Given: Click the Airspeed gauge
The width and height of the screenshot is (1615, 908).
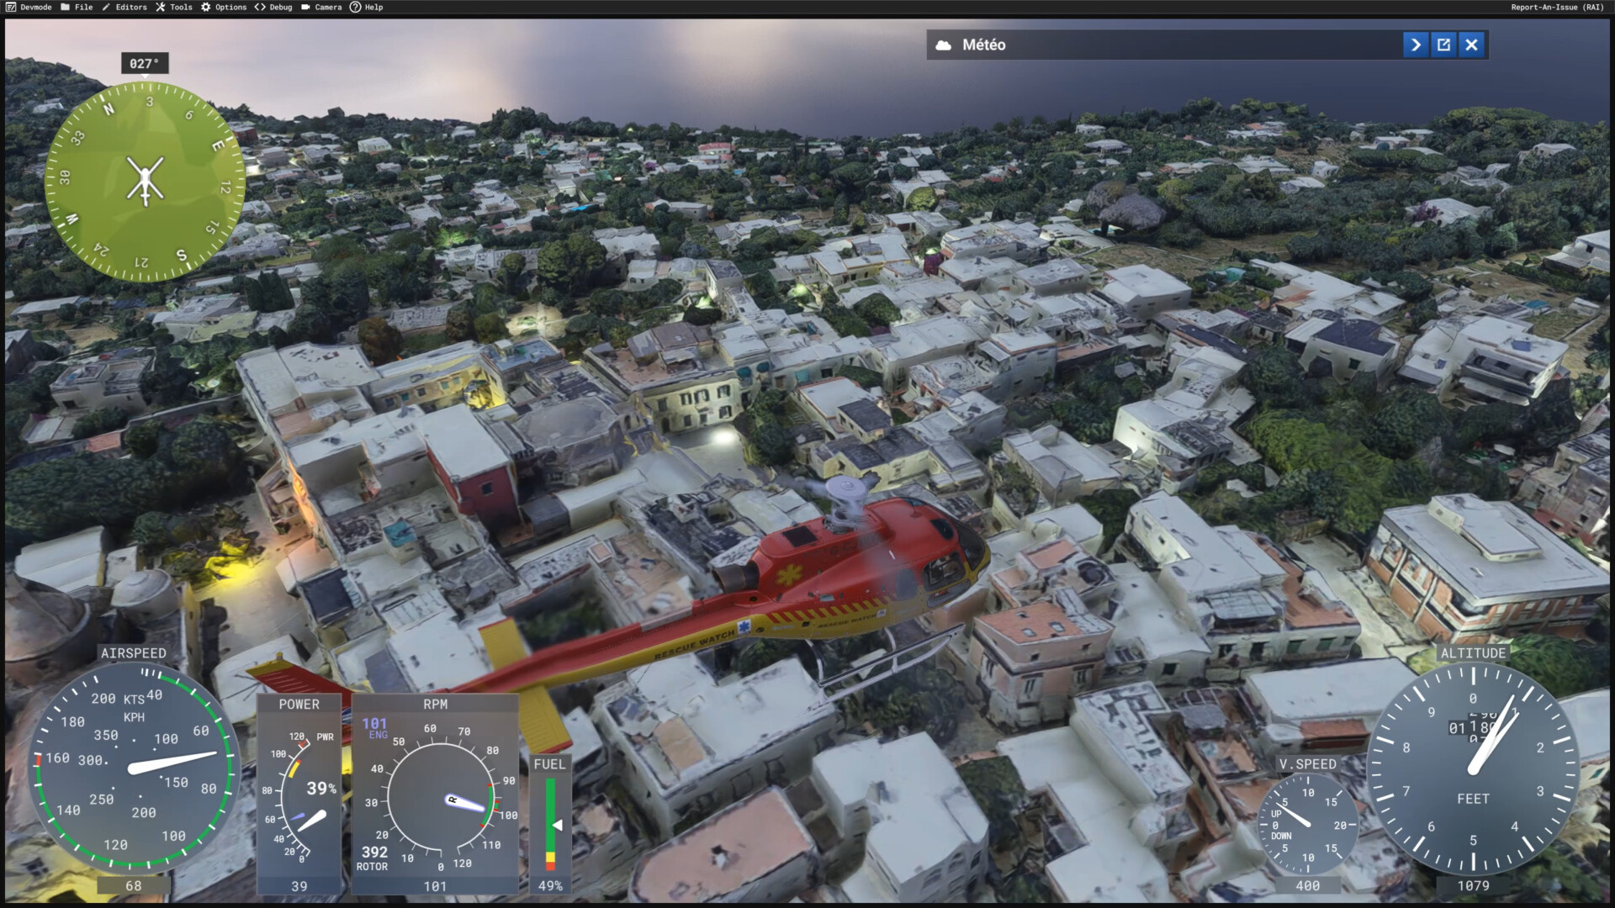Looking at the screenshot, I should [x=133, y=765].
